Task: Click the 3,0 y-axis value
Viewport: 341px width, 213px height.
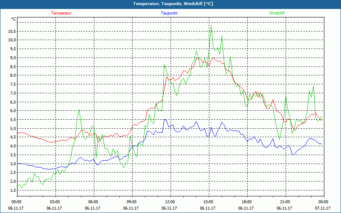Action: 13,164
